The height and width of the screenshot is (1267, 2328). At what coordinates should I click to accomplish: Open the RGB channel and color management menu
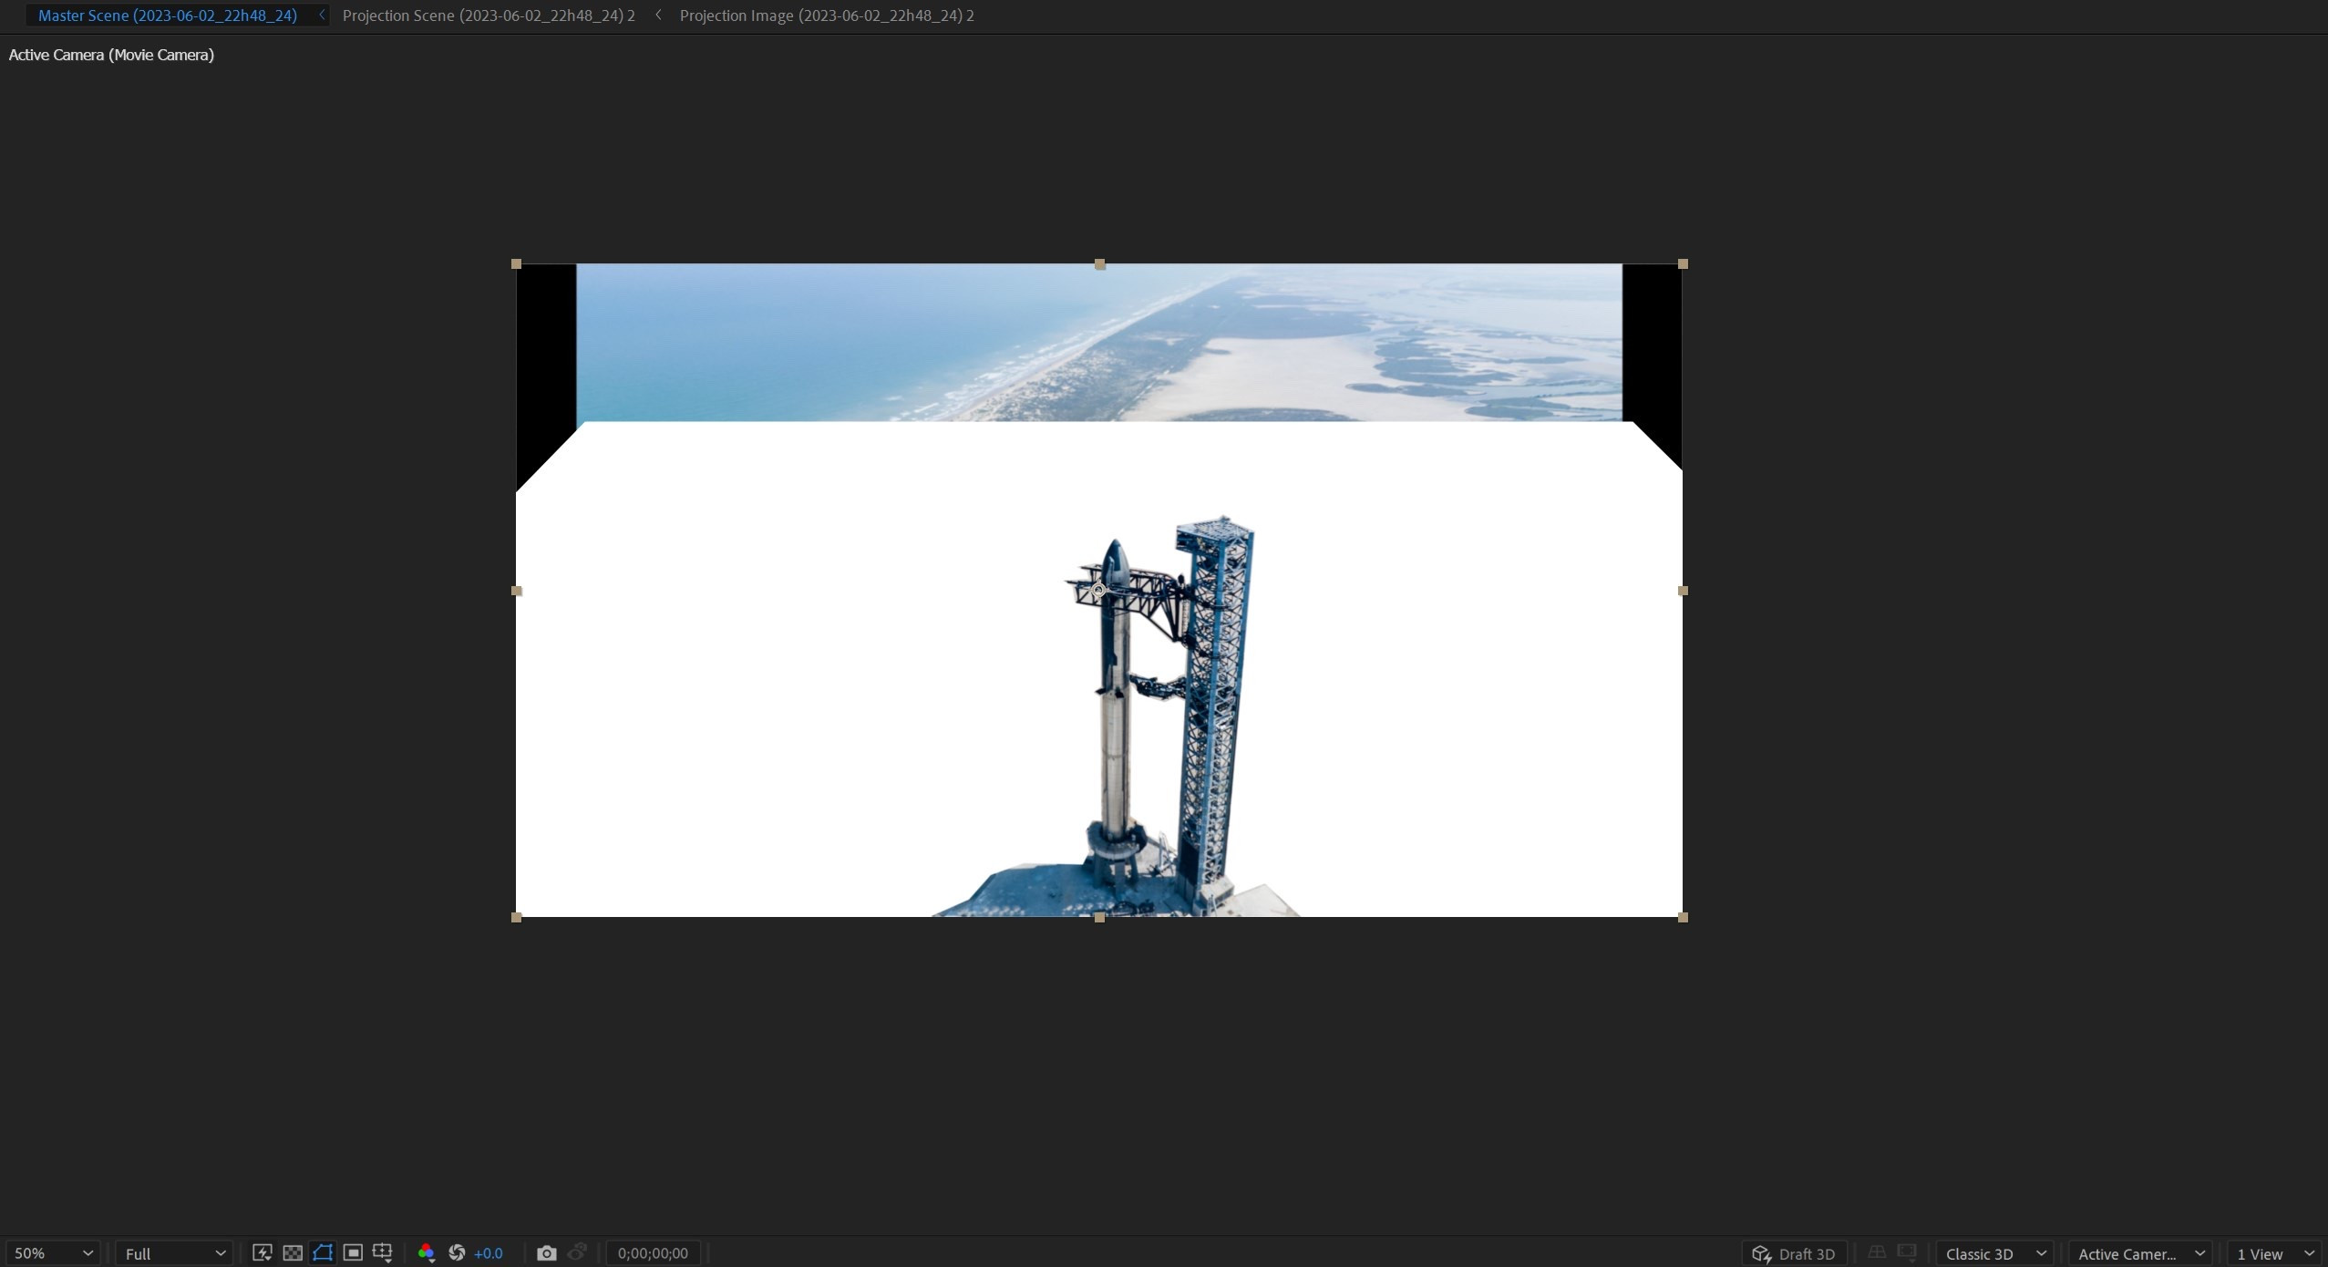426,1252
